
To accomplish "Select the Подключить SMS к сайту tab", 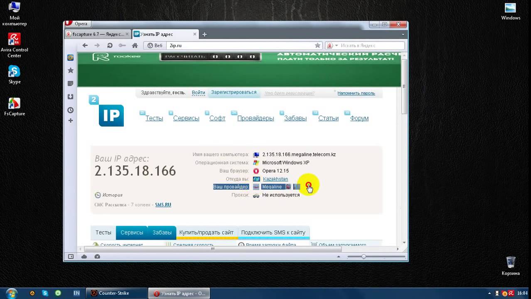I will pyautogui.click(x=273, y=233).
